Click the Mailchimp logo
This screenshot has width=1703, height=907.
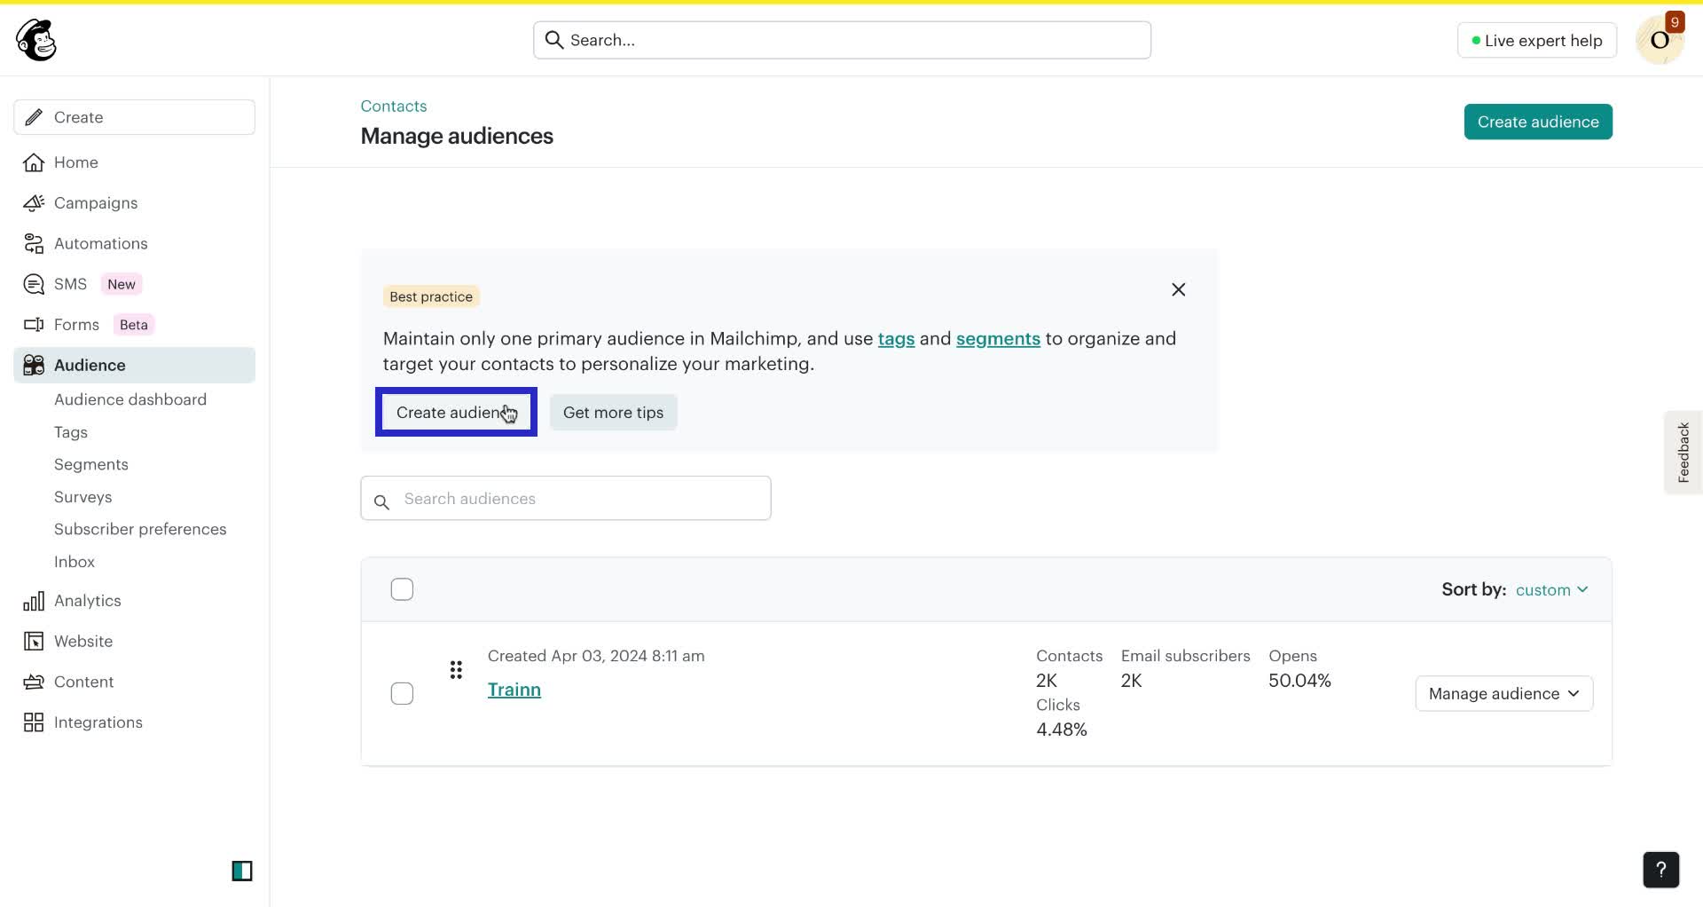(35, 39)
